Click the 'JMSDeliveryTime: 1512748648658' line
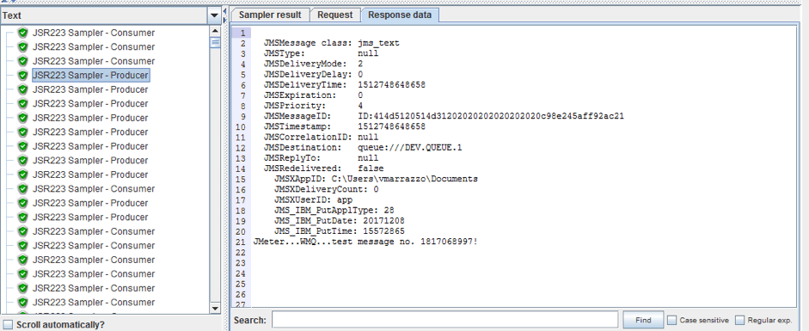This screenshot has height=331, width=809. [344, 84]
